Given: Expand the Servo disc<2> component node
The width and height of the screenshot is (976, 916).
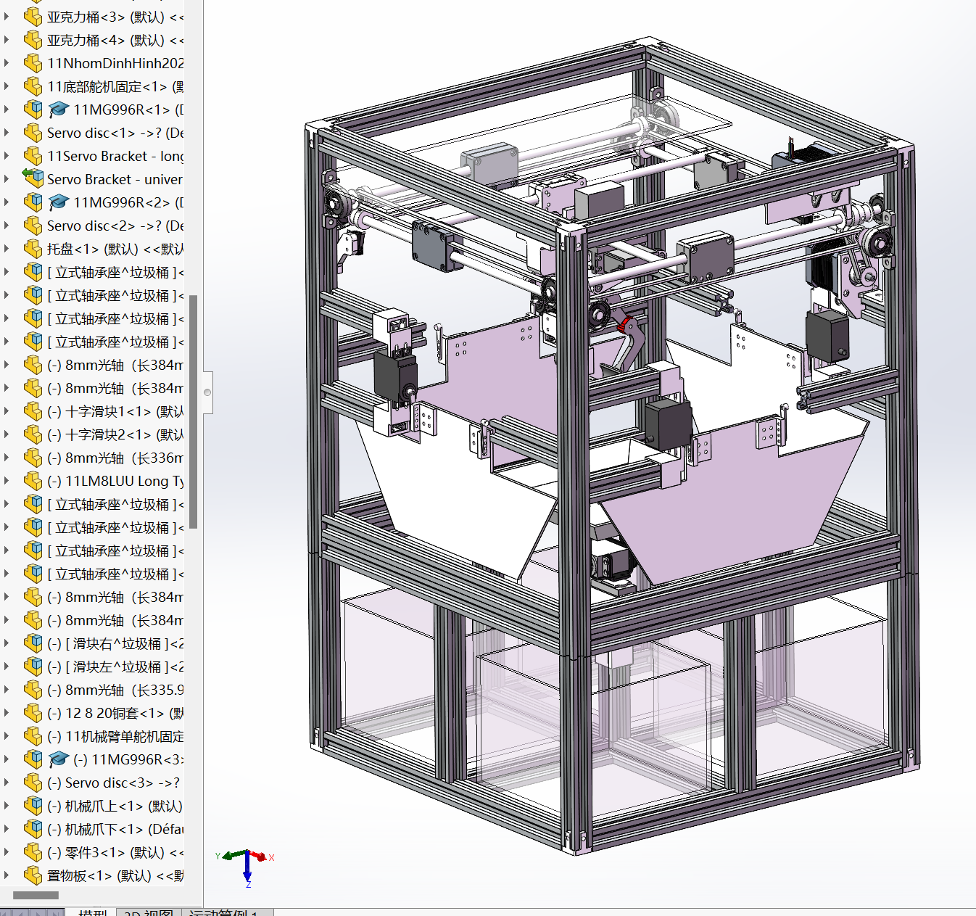Looking at the screenshot, I should pos(7,226).
